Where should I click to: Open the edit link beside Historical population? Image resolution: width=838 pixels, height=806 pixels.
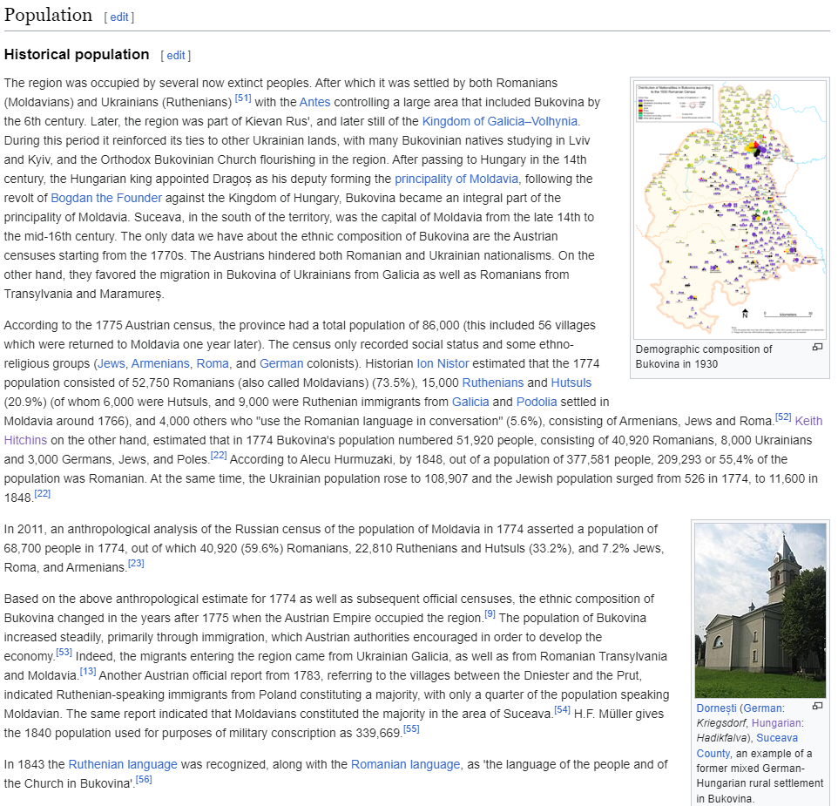[x=175, y=54]
